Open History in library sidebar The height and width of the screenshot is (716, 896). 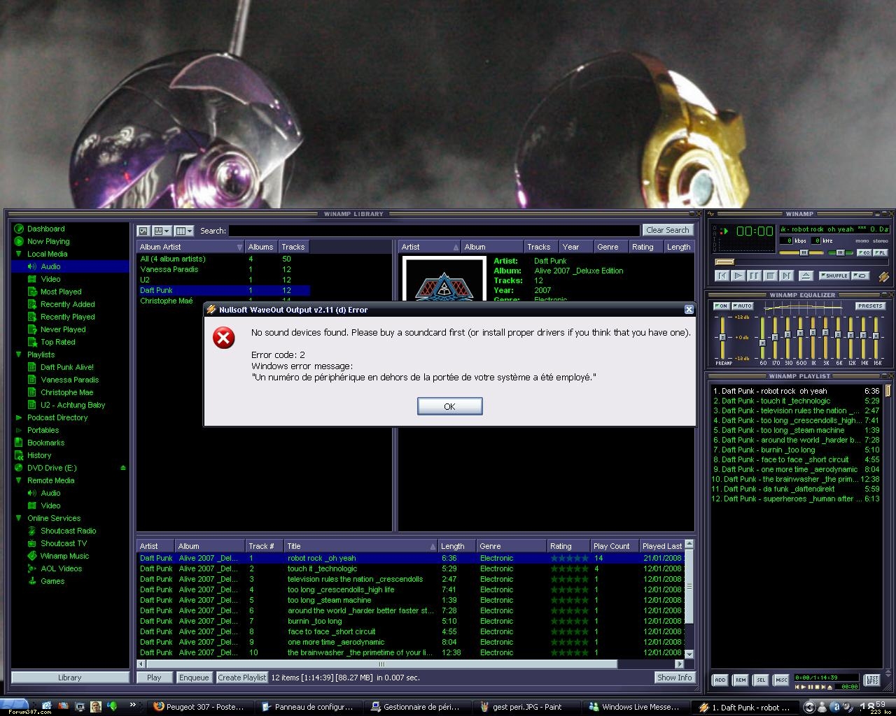pyautogui.click(x=39, y=455)
